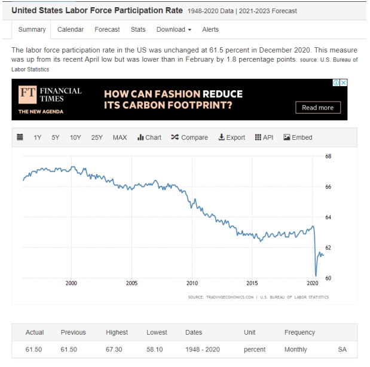Set chart range to 10Y
This screenshot has width=370, height=367.
pos(75,137)
